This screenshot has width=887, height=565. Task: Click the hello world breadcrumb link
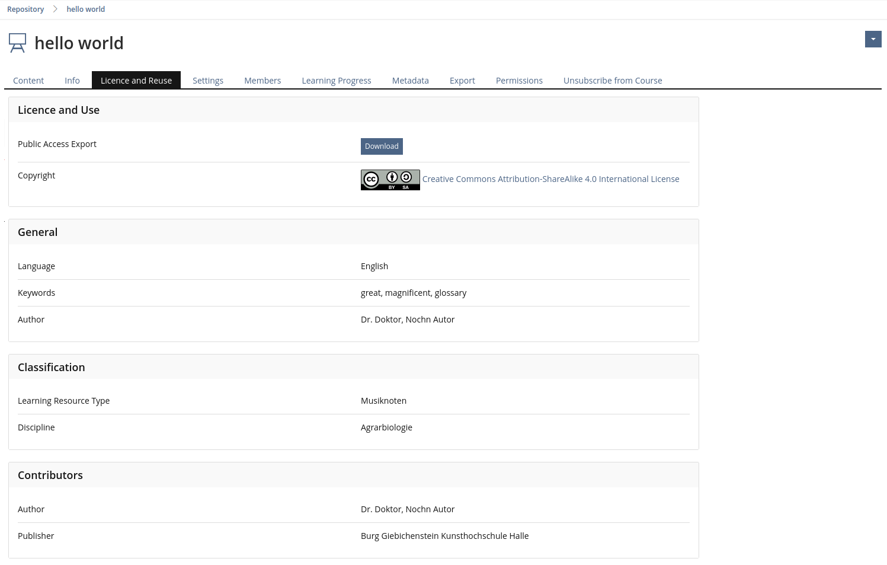point(86,9)
